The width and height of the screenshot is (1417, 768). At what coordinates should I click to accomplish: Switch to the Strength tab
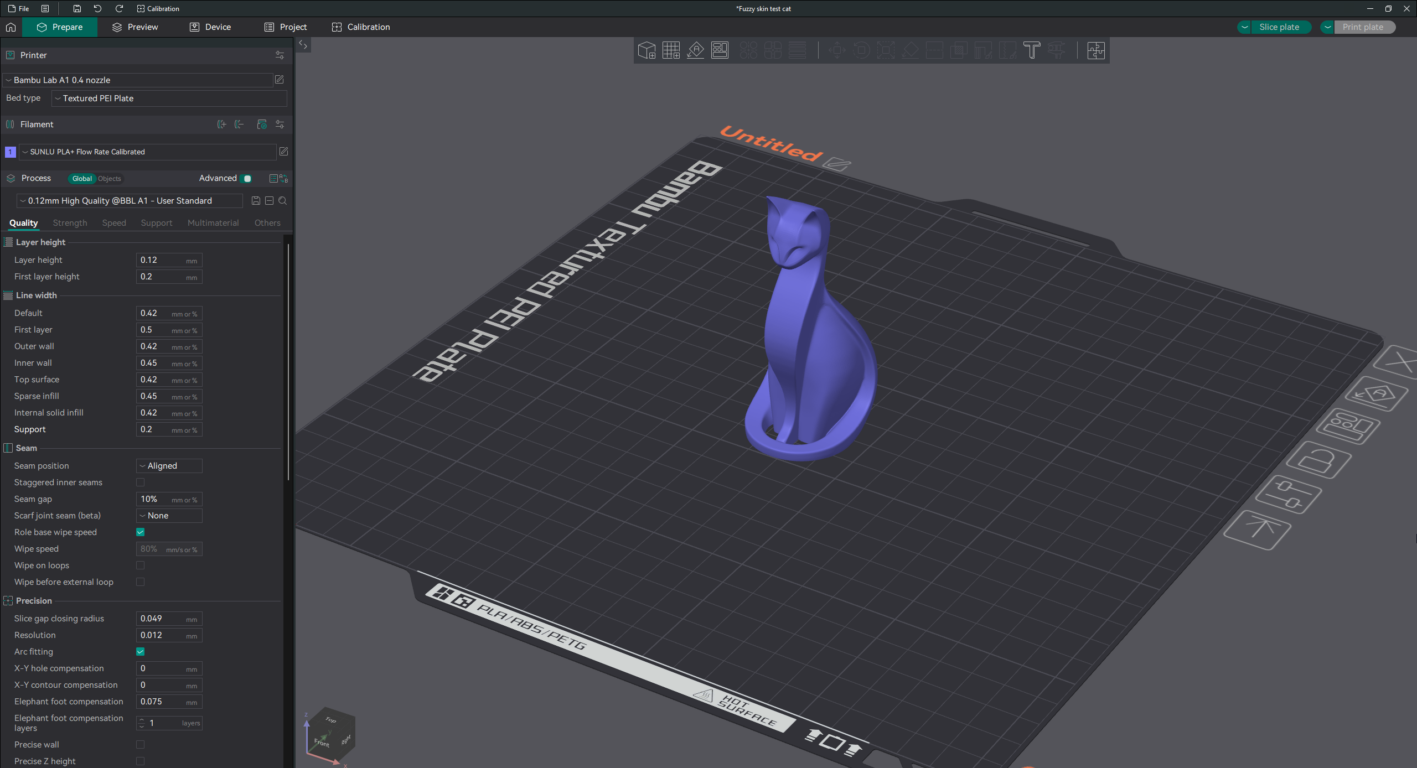(x=70, y=223)
